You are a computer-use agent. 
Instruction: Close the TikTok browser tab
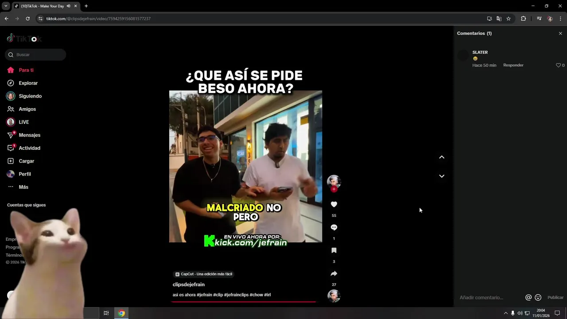point(75,6)
